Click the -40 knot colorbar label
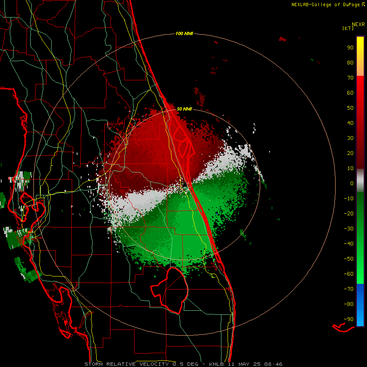 point(349,244)
